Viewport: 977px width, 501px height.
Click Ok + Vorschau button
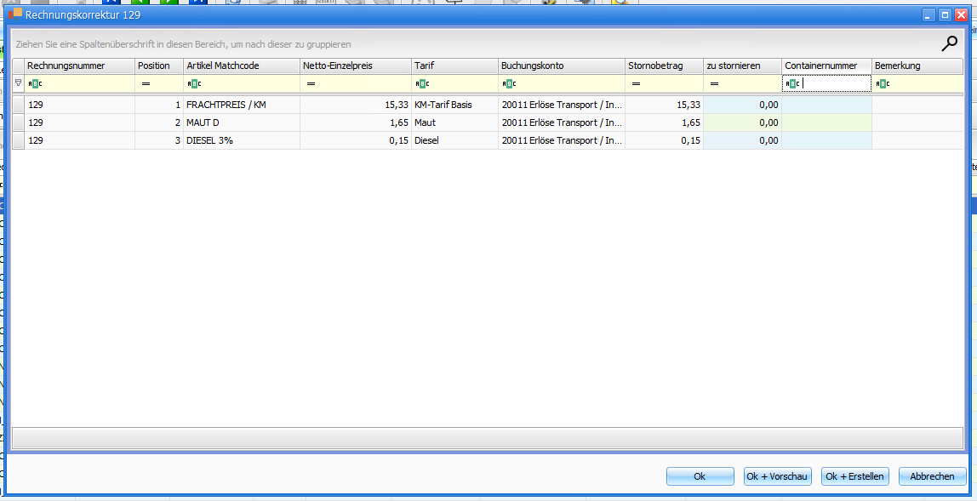pyautogui.click(x=777, y=476)
